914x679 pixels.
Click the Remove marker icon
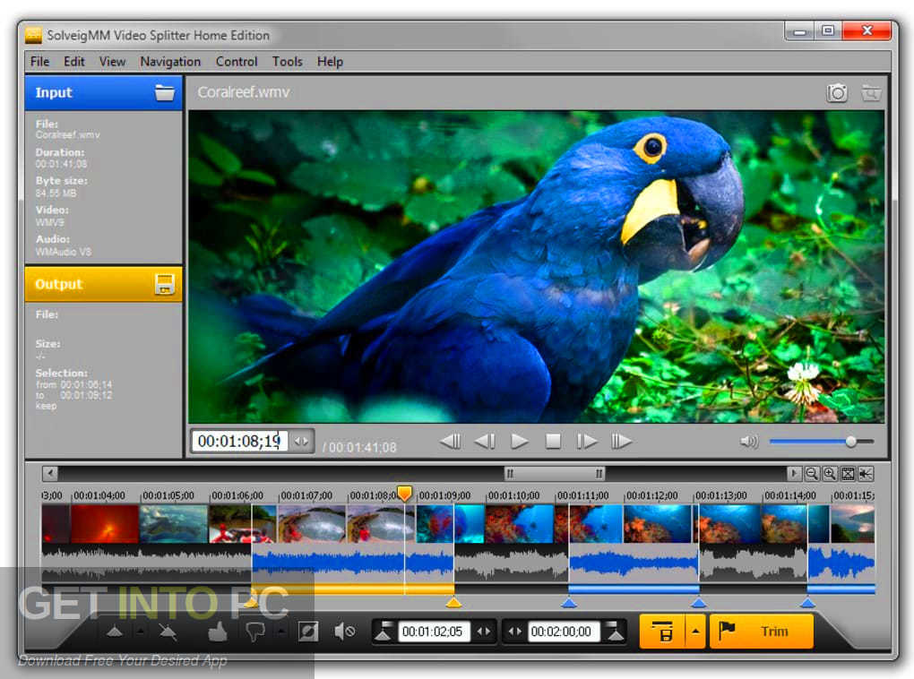(x=168, y=632)
